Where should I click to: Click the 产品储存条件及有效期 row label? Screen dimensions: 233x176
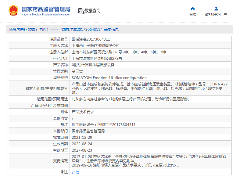(49, 106)
